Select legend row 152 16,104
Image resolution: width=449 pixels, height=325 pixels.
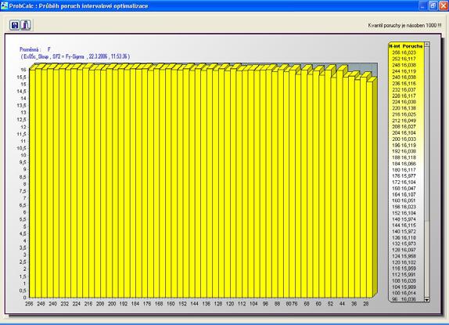coord(404,213)
